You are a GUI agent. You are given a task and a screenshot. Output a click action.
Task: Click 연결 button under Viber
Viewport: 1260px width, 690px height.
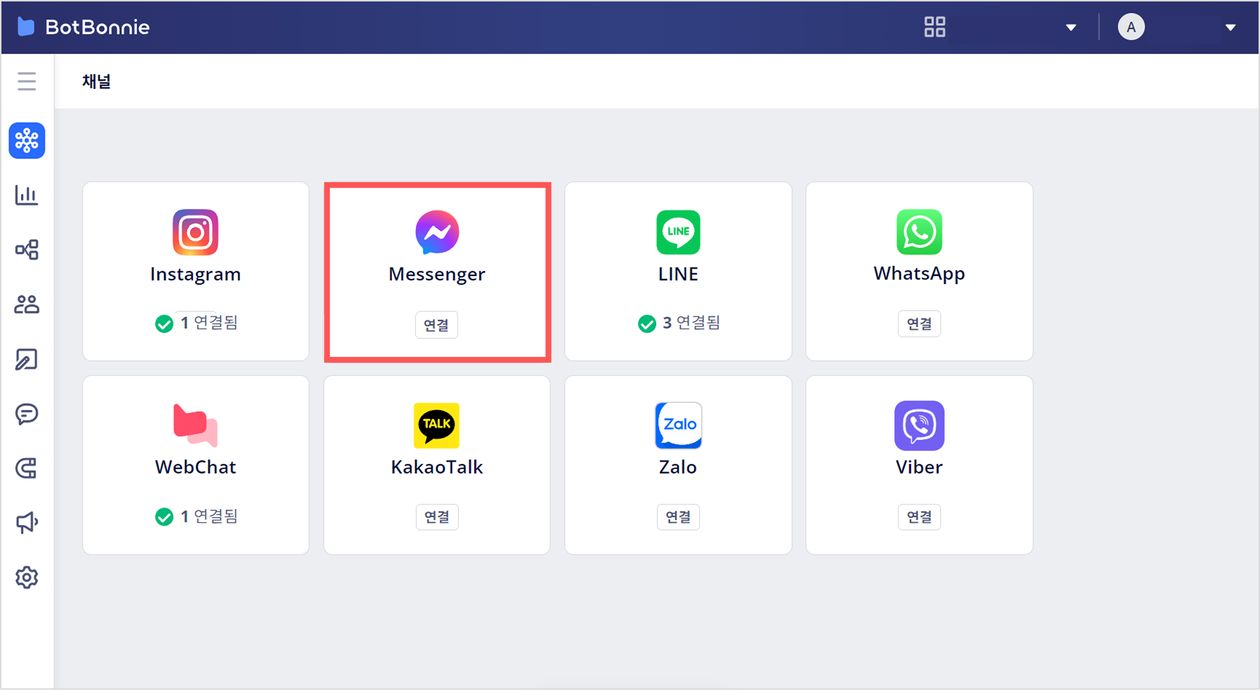click(x=920, y=517)
